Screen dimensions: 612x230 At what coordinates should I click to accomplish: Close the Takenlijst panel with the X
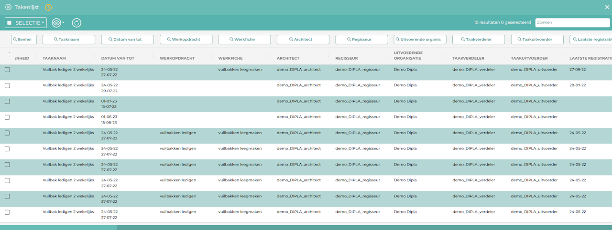(607, 7)
